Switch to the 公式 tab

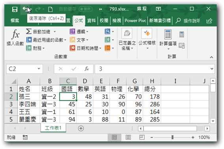coord(79,21)
